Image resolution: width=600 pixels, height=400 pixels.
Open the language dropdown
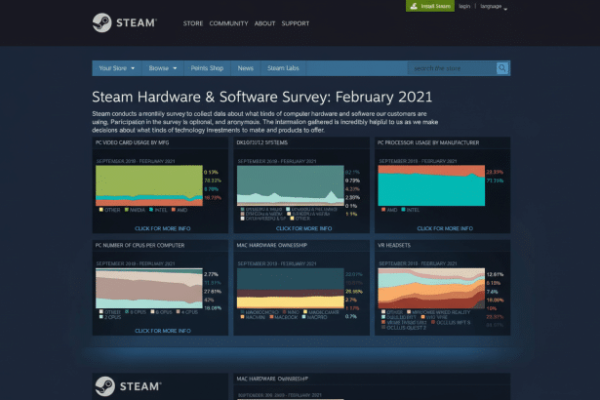click(494, 7)
